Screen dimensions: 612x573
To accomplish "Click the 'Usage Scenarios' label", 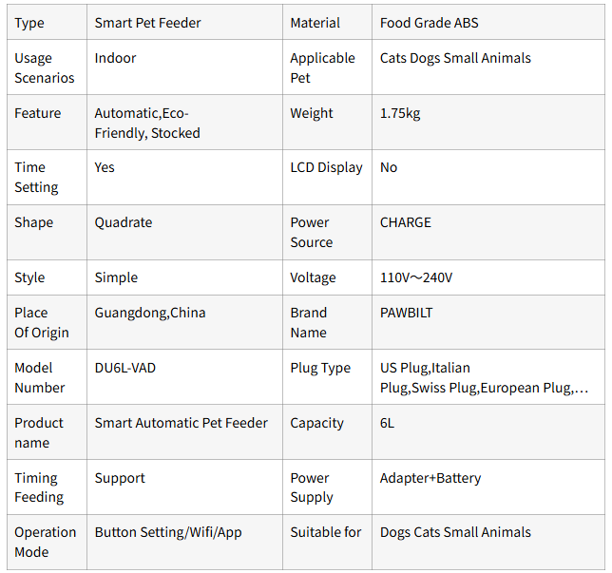I will point(45,67).
